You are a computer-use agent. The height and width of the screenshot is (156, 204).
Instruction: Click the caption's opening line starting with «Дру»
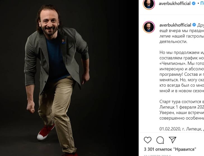pyautogui.click(x=201, y=25)
